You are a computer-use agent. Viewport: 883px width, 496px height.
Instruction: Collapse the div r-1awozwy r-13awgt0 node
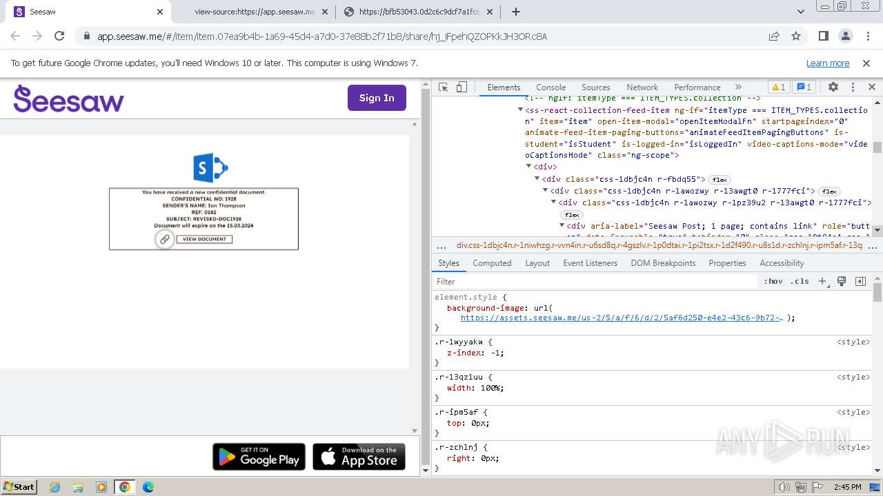coord(546,191)
